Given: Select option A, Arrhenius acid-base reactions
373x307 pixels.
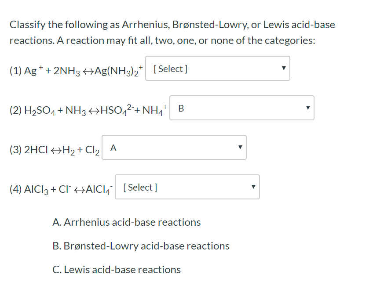Looking at the screenshot, I should click(x=127, y=222).
